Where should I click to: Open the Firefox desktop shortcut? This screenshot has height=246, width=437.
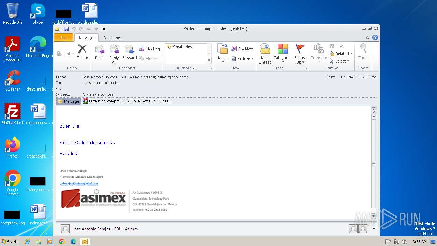(12, 147)
